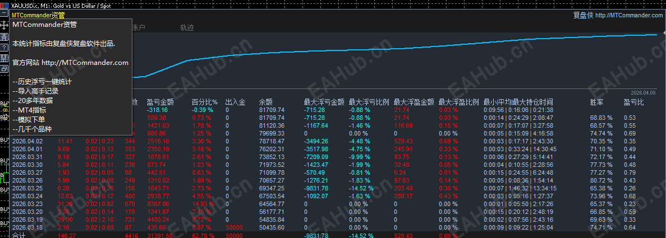Click the 禁 disable button
The image size is (666, 238).
coord(4,58)
